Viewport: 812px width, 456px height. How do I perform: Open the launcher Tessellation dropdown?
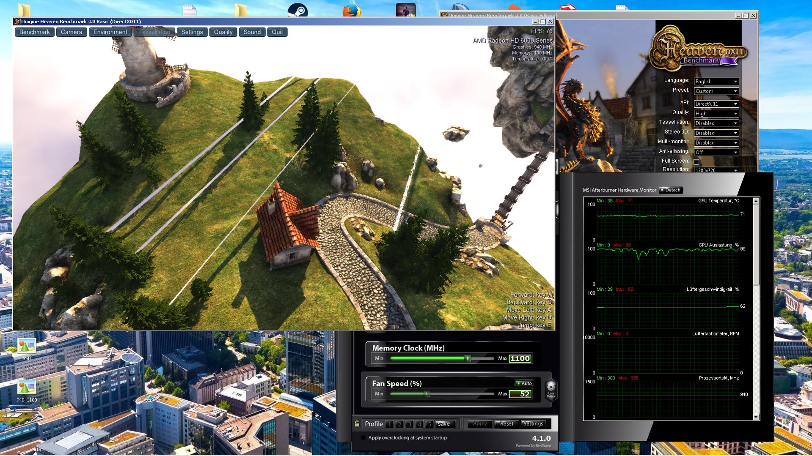(716, 123)
